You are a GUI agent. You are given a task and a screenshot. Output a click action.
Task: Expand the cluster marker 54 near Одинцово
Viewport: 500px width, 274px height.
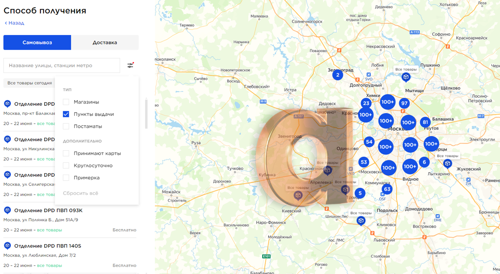369,142
